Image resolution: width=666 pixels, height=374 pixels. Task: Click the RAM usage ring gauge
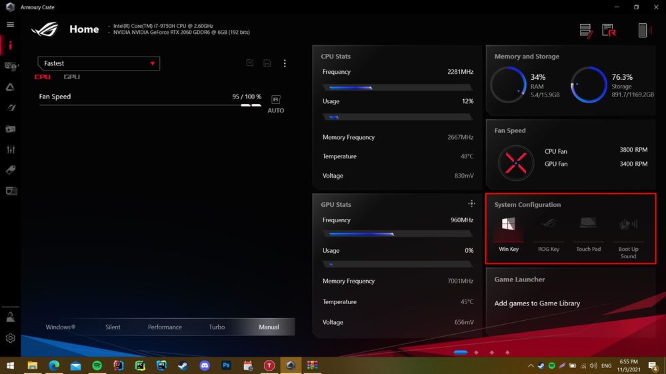(x=509, y=85)
